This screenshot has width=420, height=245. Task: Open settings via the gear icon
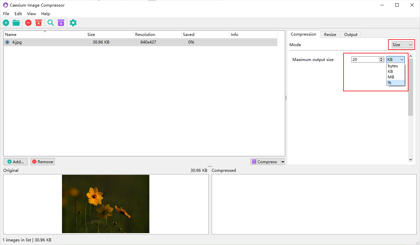tap(73, 23)
